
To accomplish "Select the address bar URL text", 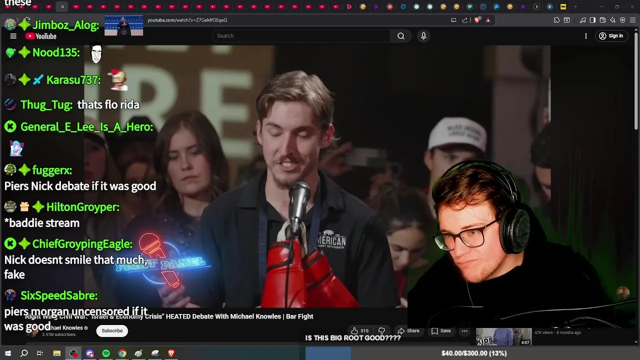I will [x=187, y=20].
